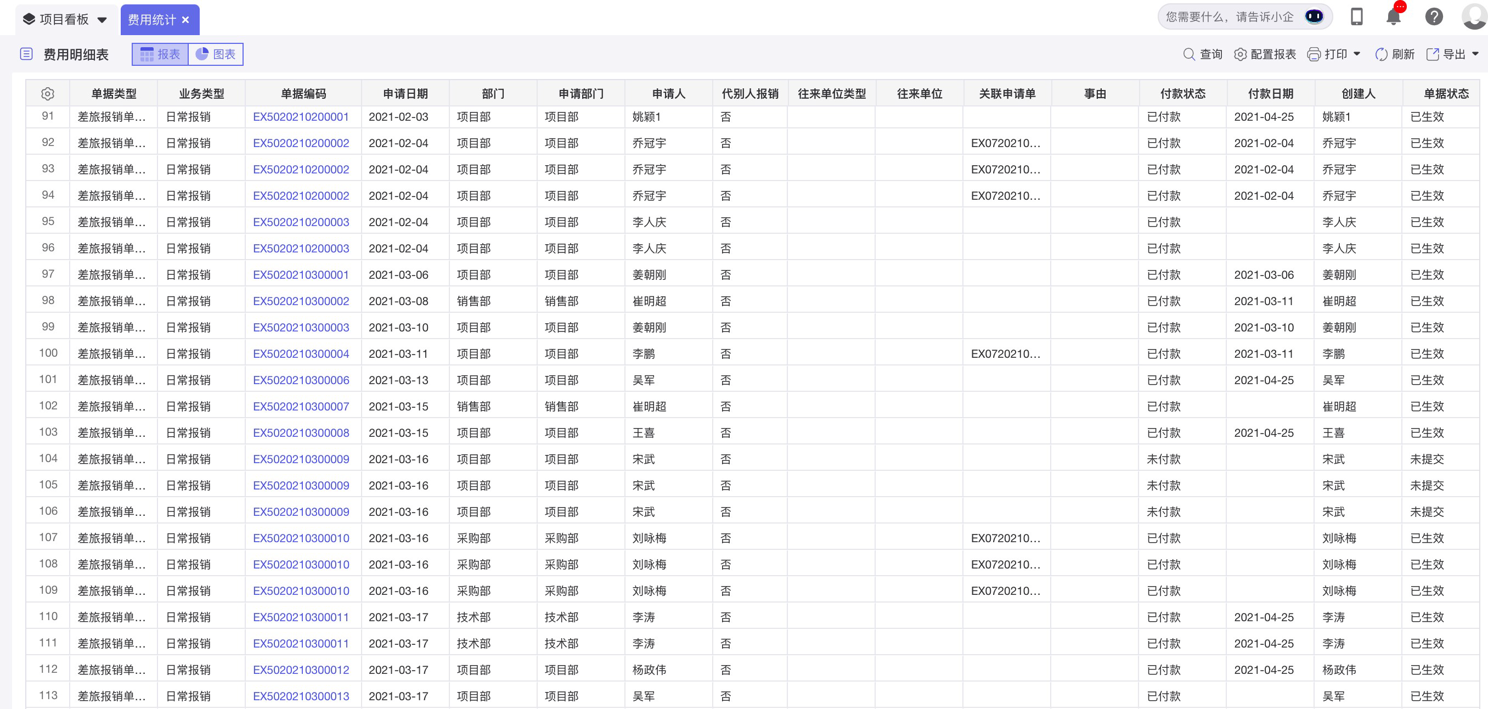Screen dimensions: 1488x709
Task: Open the notification bell with red badge
Action: pos(1394,16)
